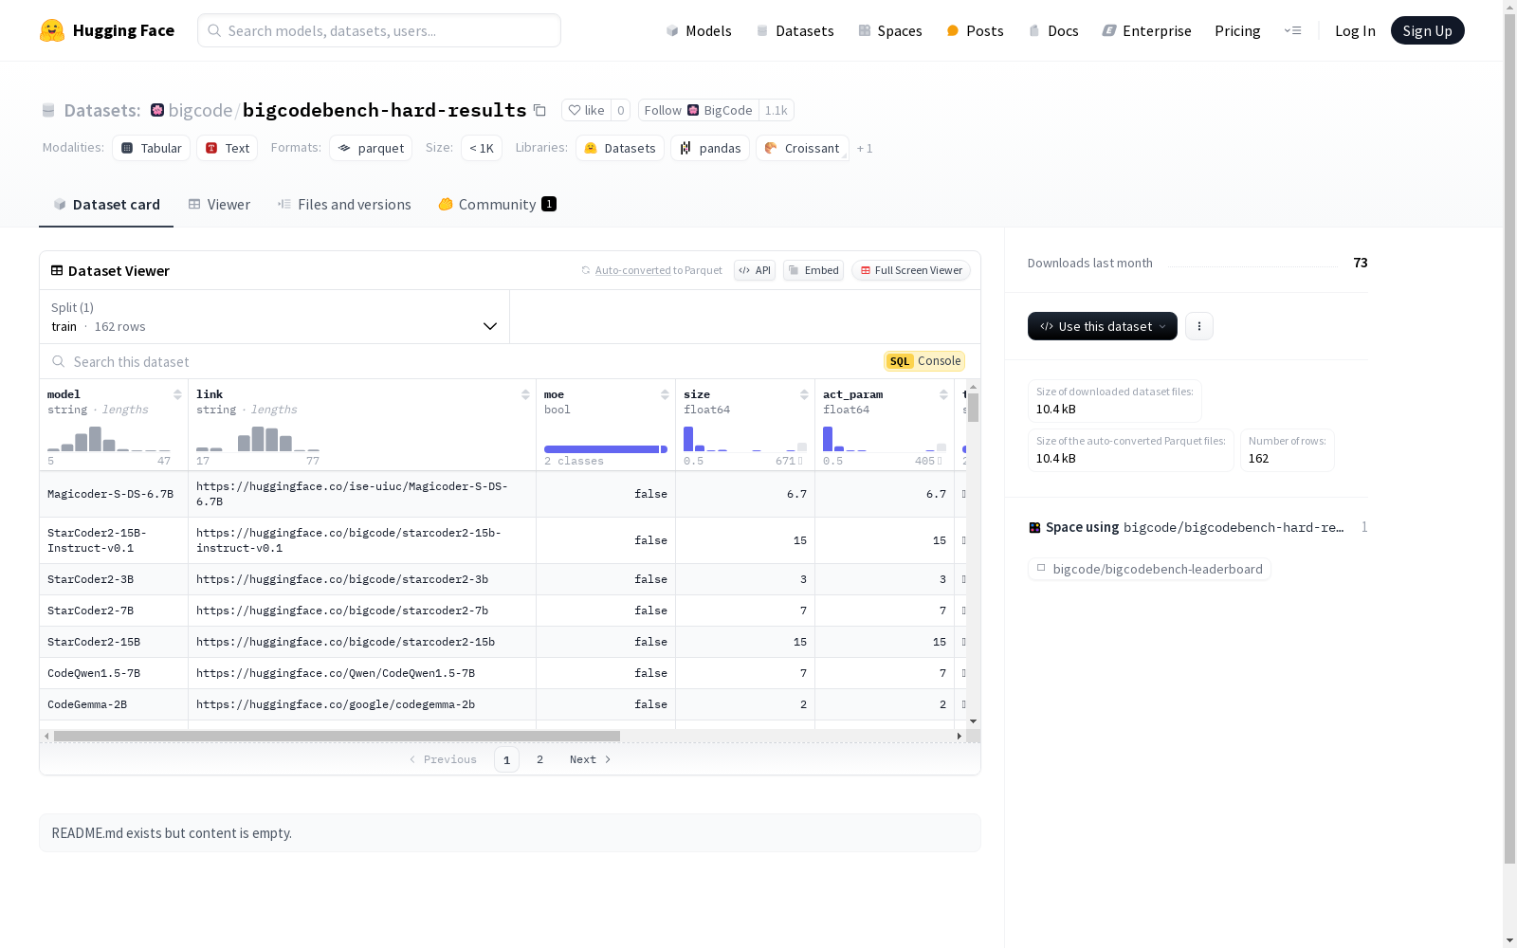Screen dimensions: 1517x948
Task: Click the Magicoder-S-DS-6.7B model cell
Action: point(114,494)
